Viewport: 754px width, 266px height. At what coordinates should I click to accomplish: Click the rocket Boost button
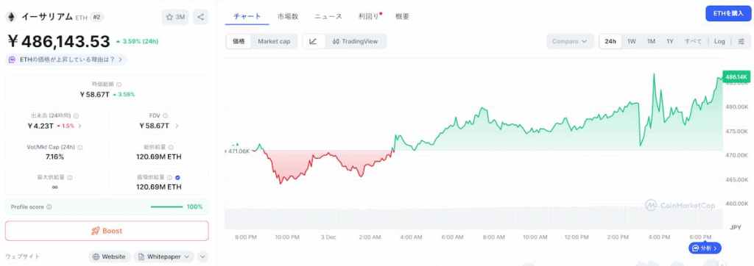coord(107,231)
